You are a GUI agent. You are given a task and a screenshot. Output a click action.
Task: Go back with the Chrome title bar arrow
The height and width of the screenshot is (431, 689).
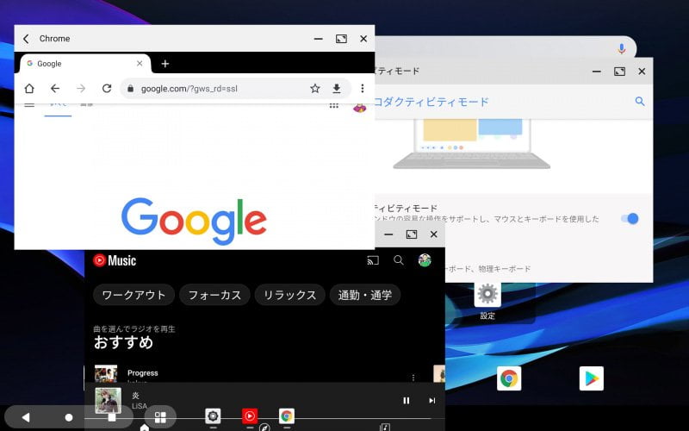click(x=26, y=39)
